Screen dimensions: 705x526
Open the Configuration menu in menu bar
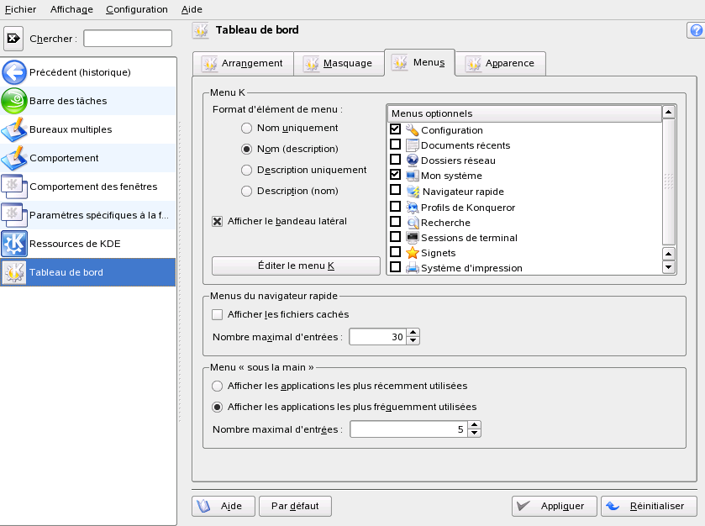pos(137,9)
